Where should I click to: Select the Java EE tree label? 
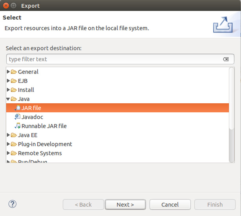[x=27, y=135]
